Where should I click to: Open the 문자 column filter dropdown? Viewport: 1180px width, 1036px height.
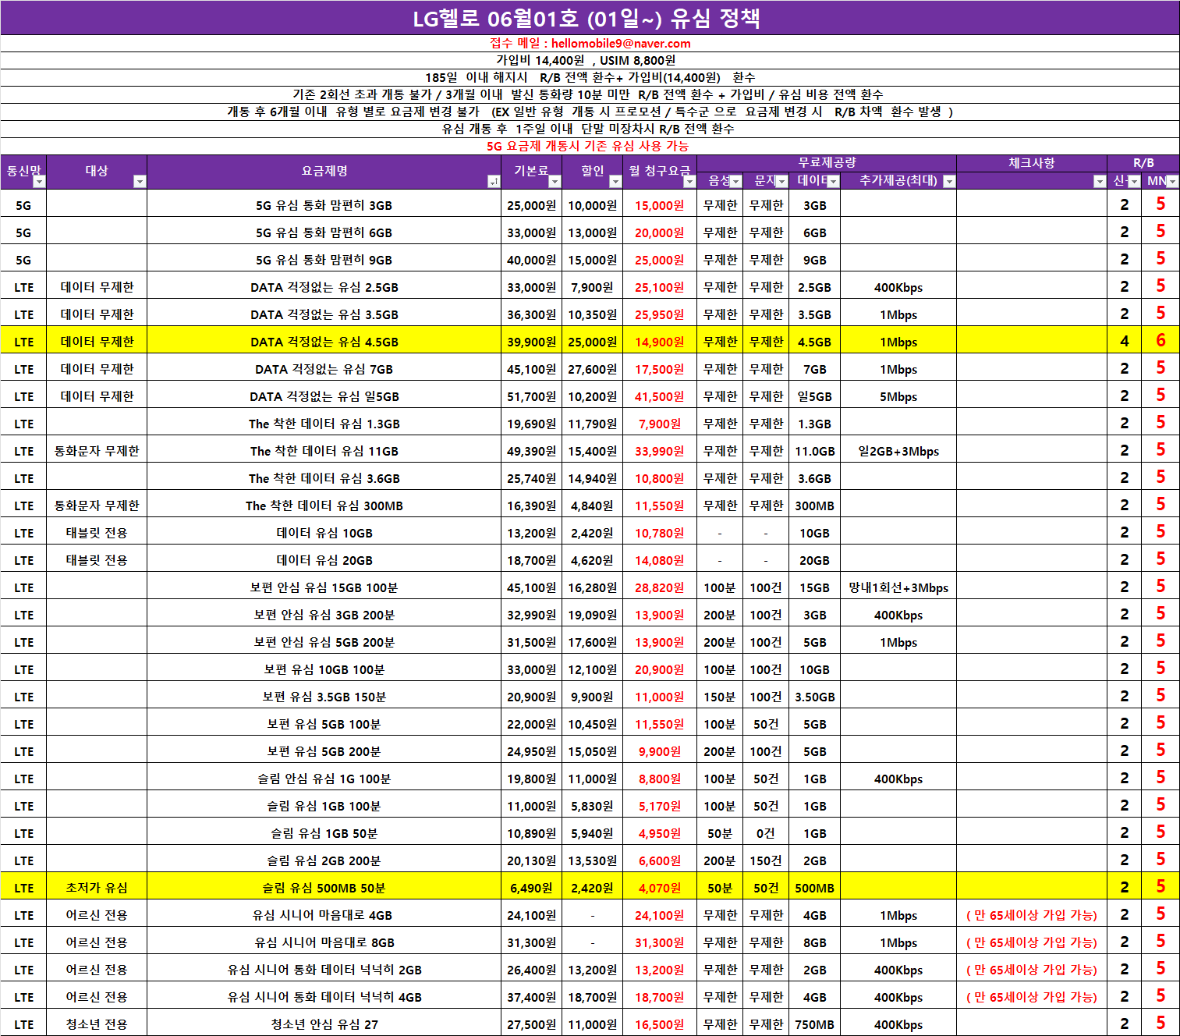781,182
